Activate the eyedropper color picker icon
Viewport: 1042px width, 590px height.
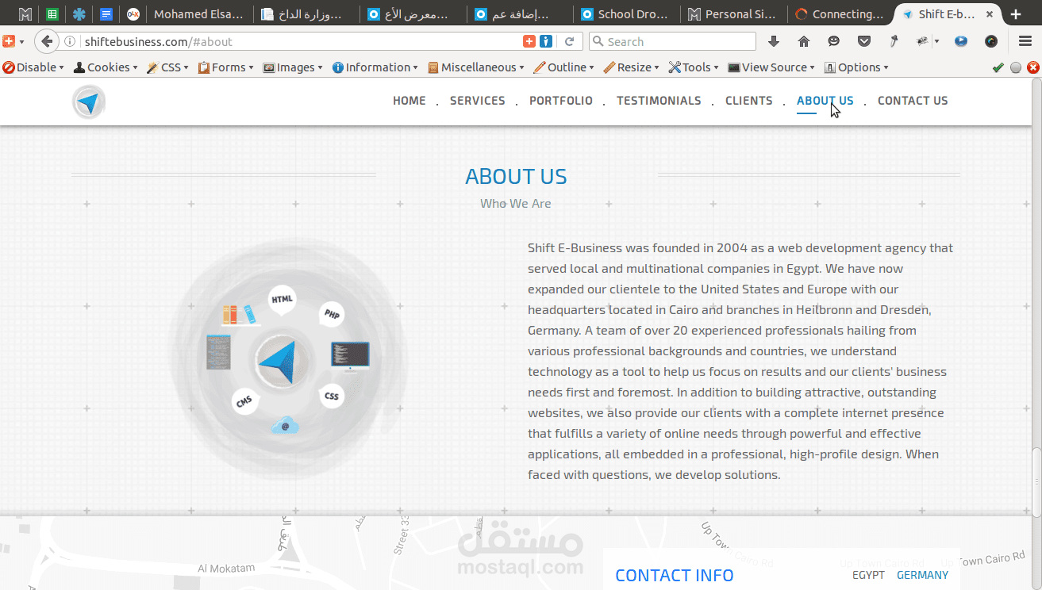(x=894, y=41)
